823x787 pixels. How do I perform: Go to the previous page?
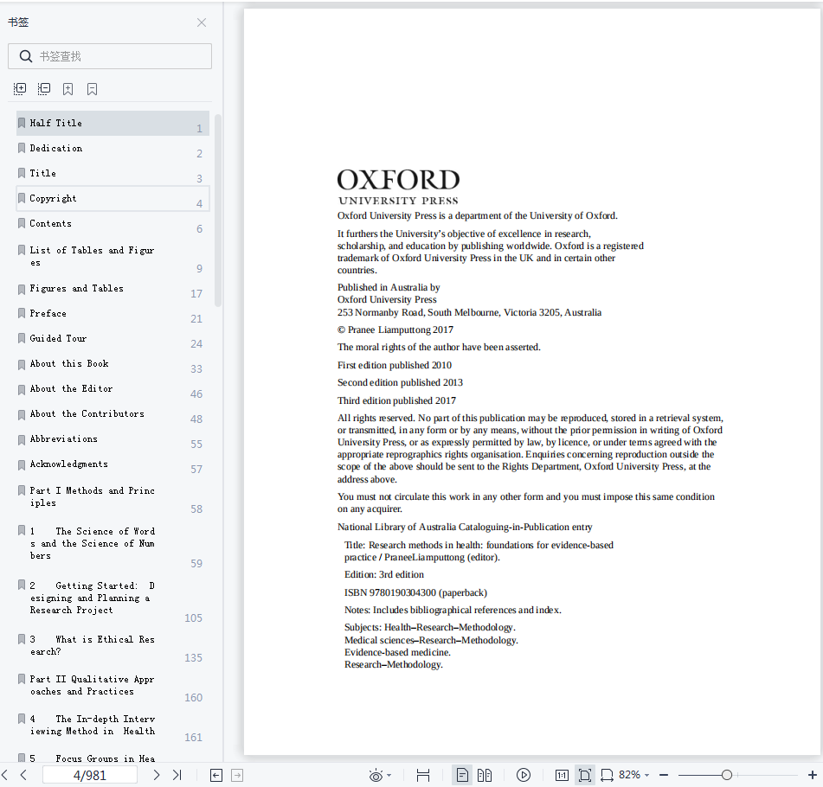[x=23, y=775]
